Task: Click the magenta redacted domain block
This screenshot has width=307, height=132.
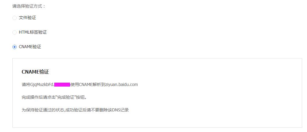Action: [62, 85]
